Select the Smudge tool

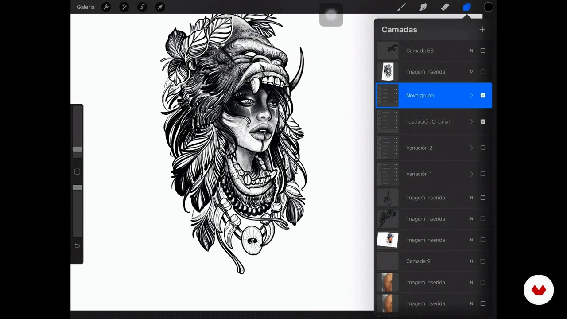[x=423, y=7]
